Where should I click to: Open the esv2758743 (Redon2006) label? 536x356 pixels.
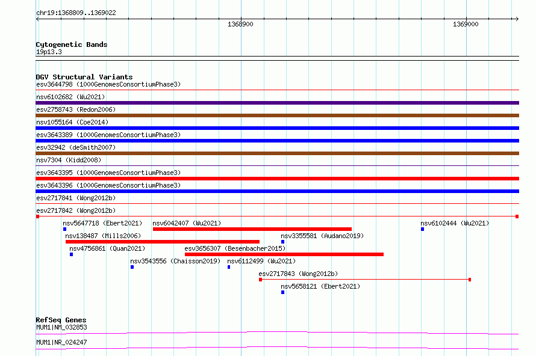76,109
